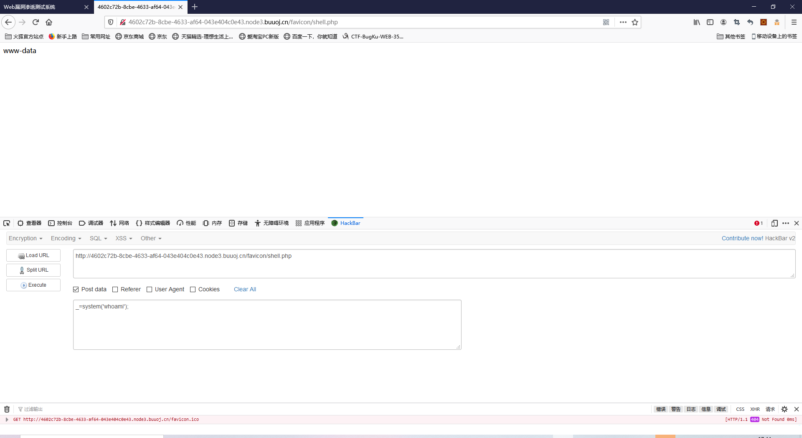Viewport: 802px width, 438px height.
Task: Reload the current page
Action: [36, 22]
